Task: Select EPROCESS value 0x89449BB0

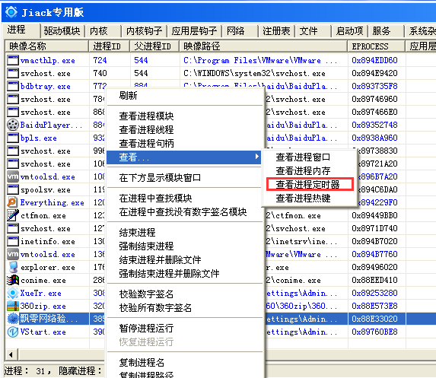Action: pos(374,215)
